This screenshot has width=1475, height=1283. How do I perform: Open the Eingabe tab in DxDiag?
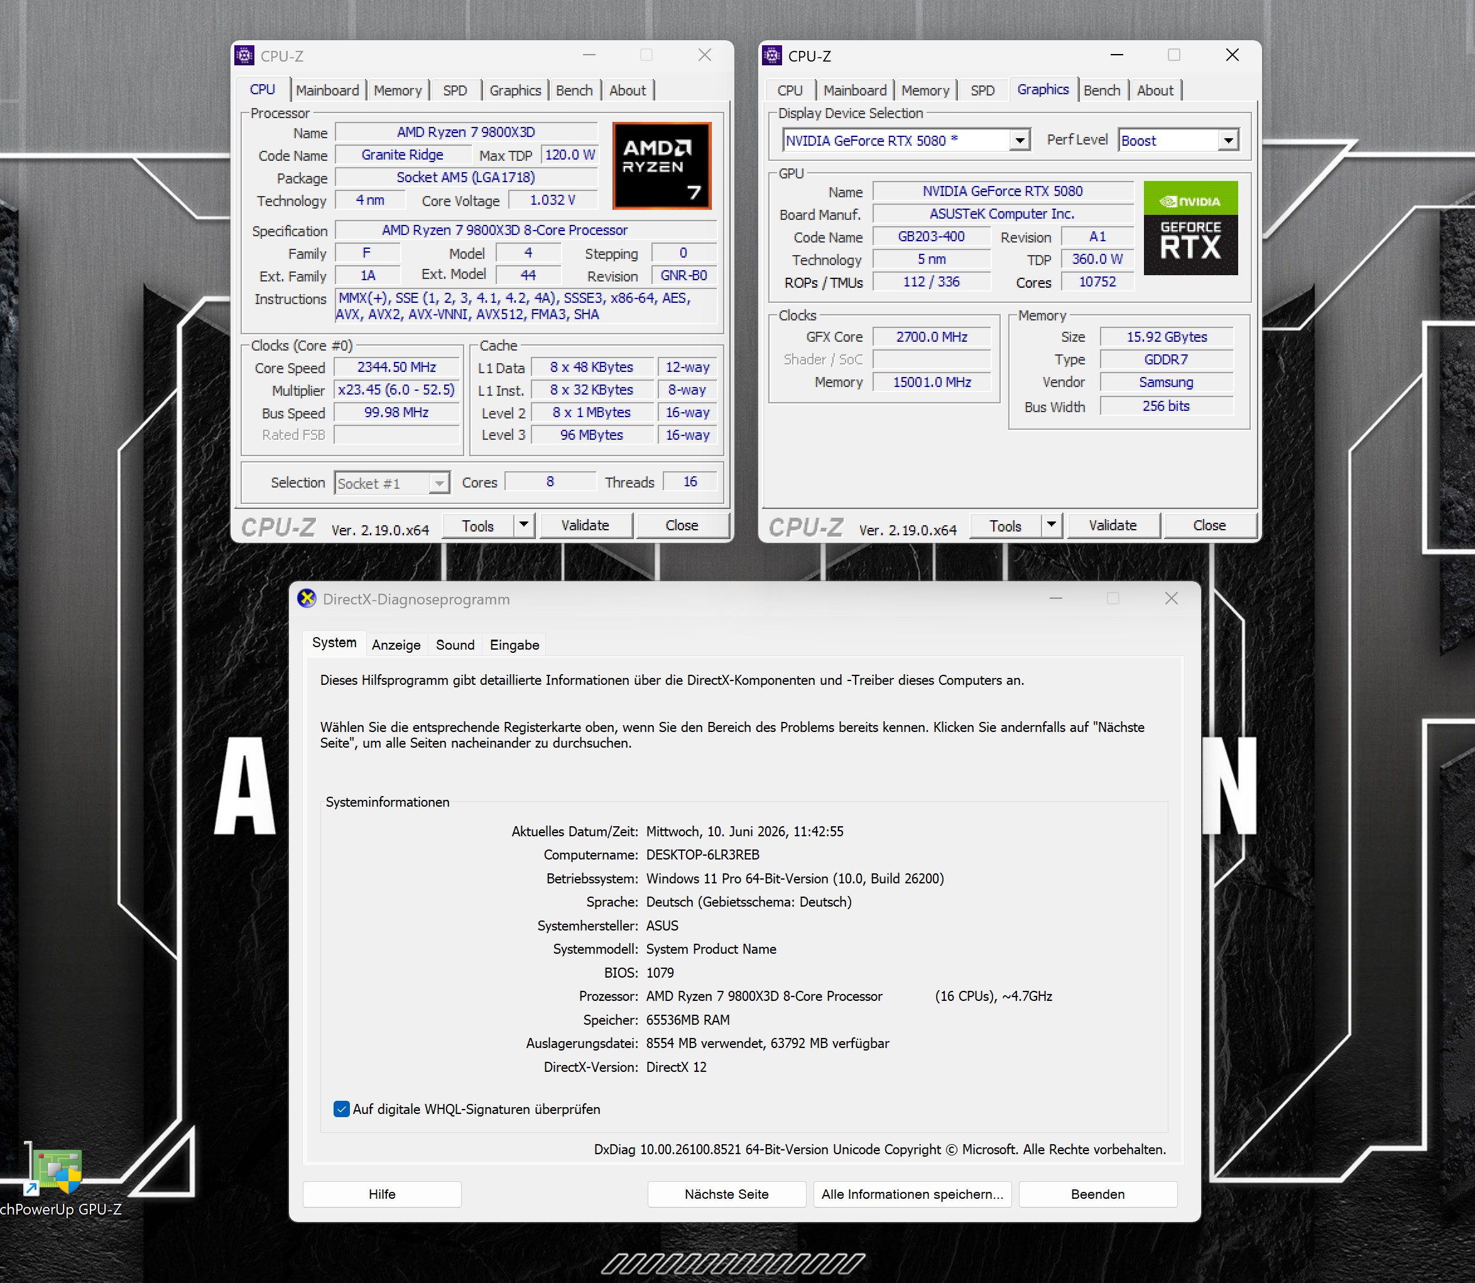click(x=514, y=645)
